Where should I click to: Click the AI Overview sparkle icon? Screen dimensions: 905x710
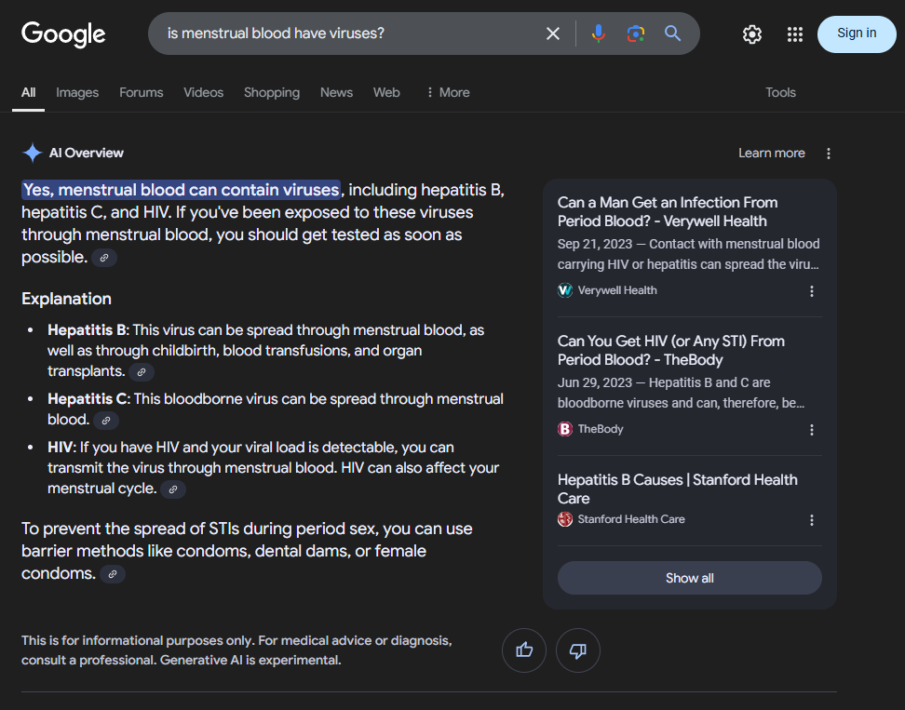[33, 153]
